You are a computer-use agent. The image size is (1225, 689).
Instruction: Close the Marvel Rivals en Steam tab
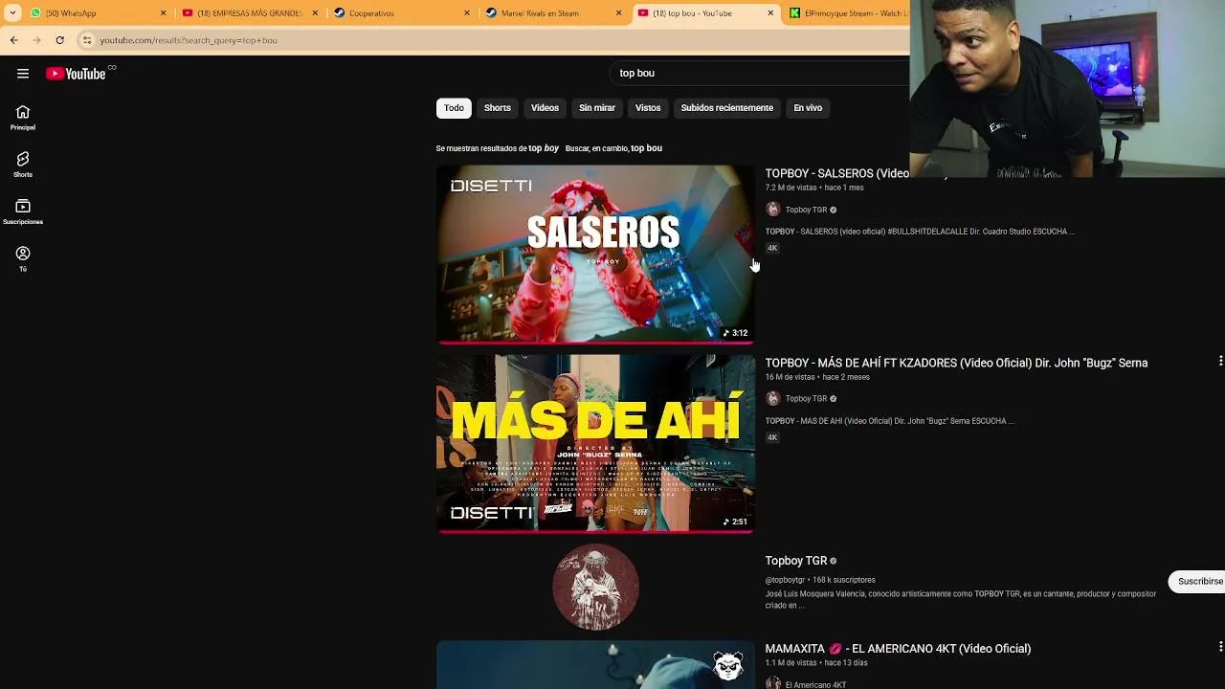[618, 13]
